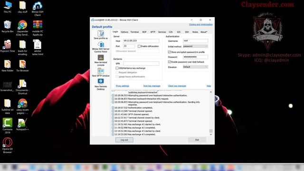Viewport: 304px width, 171px height.
Task: Open the Initial method dropdown
Action: coord(195,46)
